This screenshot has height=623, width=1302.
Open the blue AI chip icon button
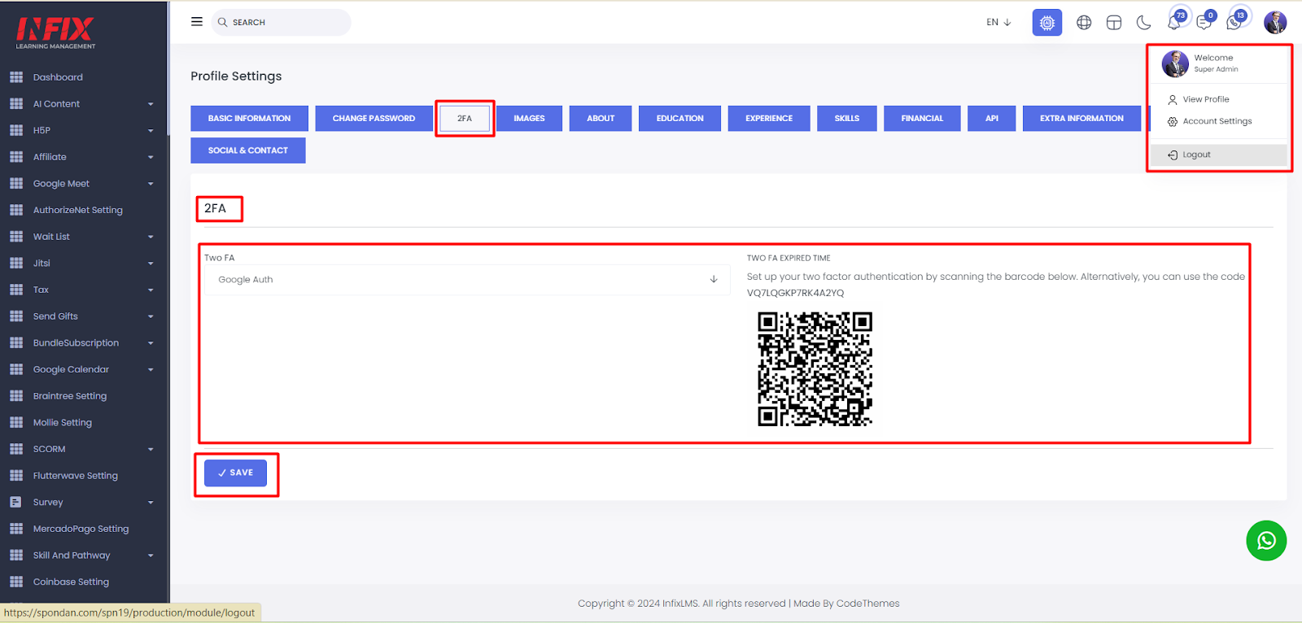click(x=1047, y=23)
